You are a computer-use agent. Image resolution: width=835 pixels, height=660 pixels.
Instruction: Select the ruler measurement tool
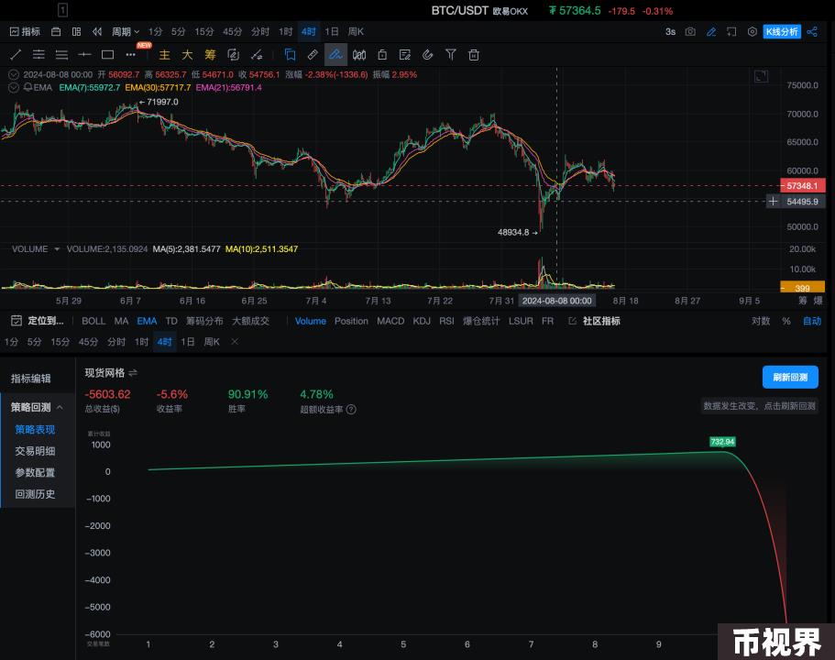point(313,54)
